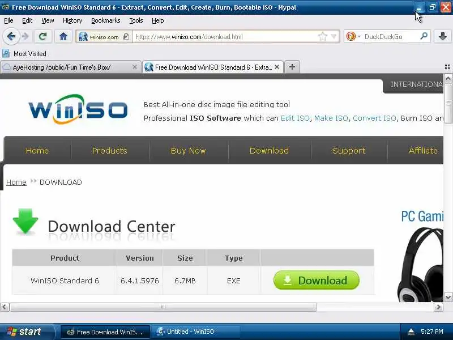Open the Windows start menu
This screenshot has width=453, height=340.
[27, 331]
